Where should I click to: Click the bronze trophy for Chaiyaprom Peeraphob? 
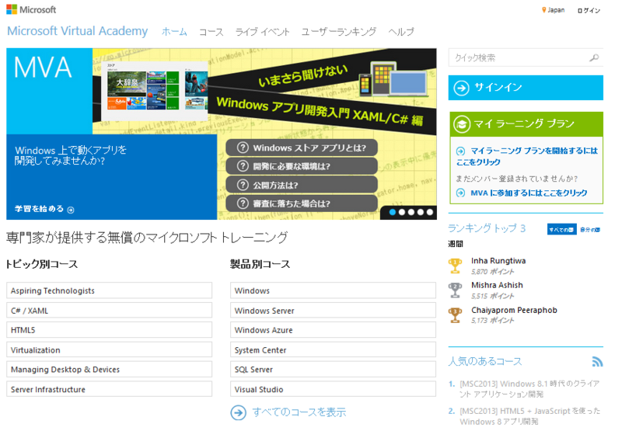pos(455,315)
